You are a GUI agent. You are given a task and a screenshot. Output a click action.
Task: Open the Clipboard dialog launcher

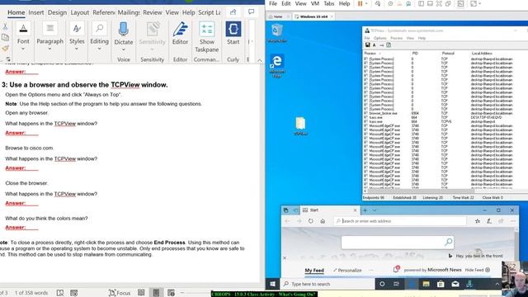pyautogui.click(x=8, y=59)
